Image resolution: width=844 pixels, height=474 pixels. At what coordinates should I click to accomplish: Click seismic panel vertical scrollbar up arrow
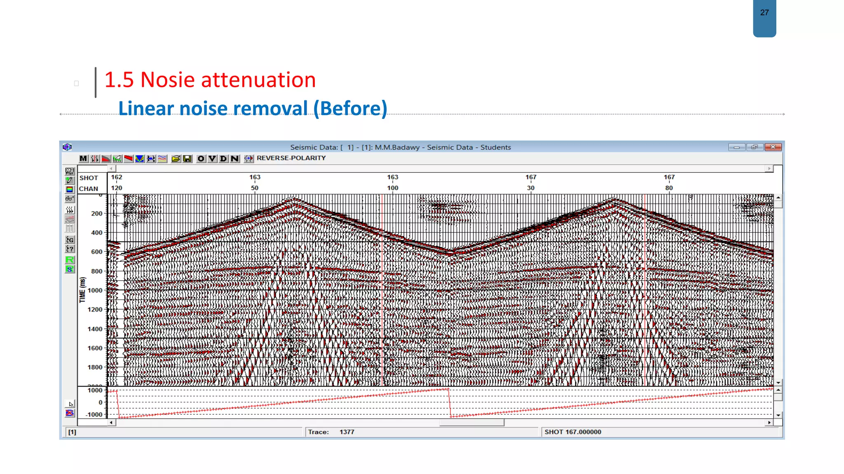pos(778,198)
